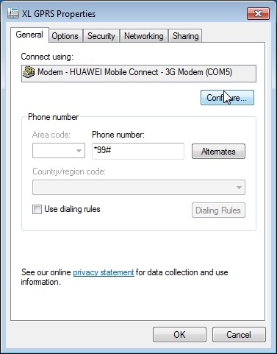Open the Alternates phone numbers dialog
The width and height of the screenshot is (277, 354).
tap(218, 152)
